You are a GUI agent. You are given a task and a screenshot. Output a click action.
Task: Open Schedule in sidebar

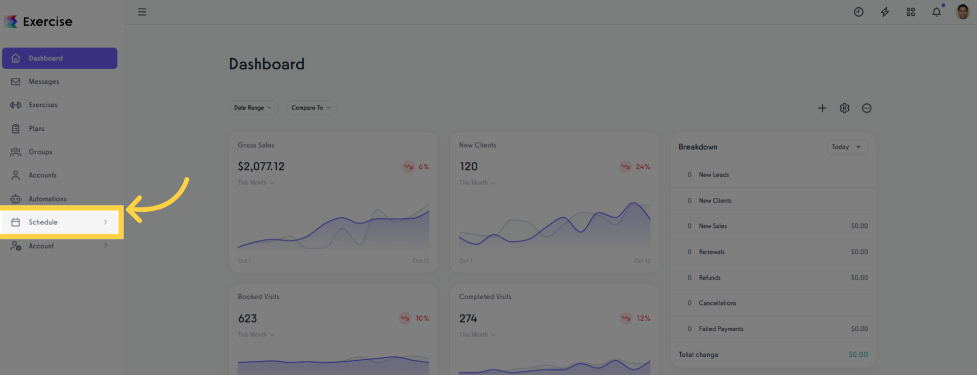coord(60,222)
